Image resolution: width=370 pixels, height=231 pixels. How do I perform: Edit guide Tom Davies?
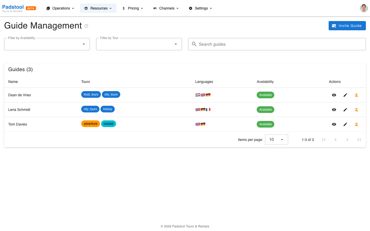345,124
